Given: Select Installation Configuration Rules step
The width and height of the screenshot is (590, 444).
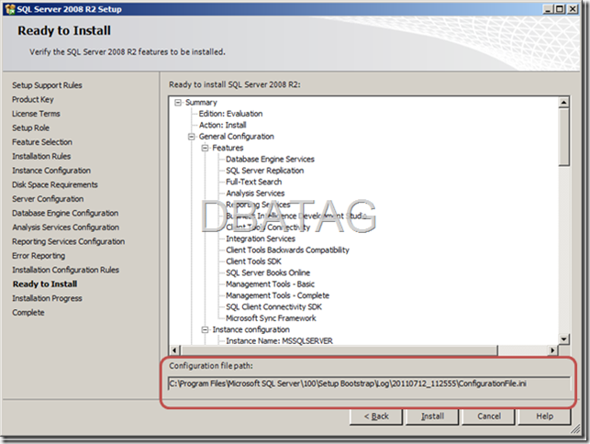Looking at the screenshot, I should [65, 271].
